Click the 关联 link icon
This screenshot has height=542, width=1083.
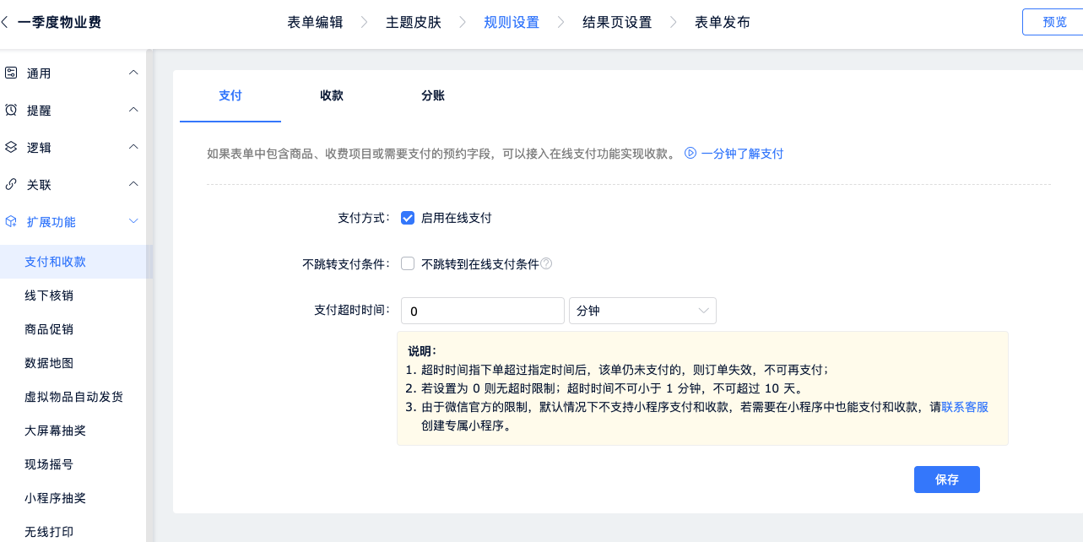click(11, 185)
